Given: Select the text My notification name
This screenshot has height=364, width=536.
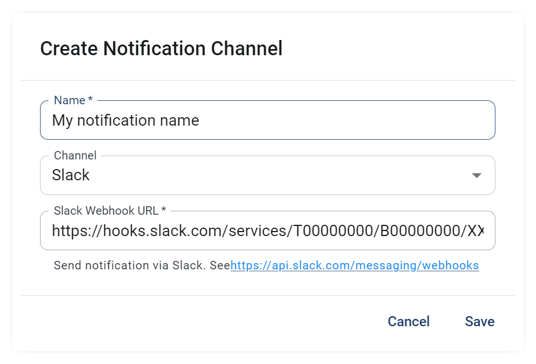Looking at the screenshot, I should (x=125, y=120).
